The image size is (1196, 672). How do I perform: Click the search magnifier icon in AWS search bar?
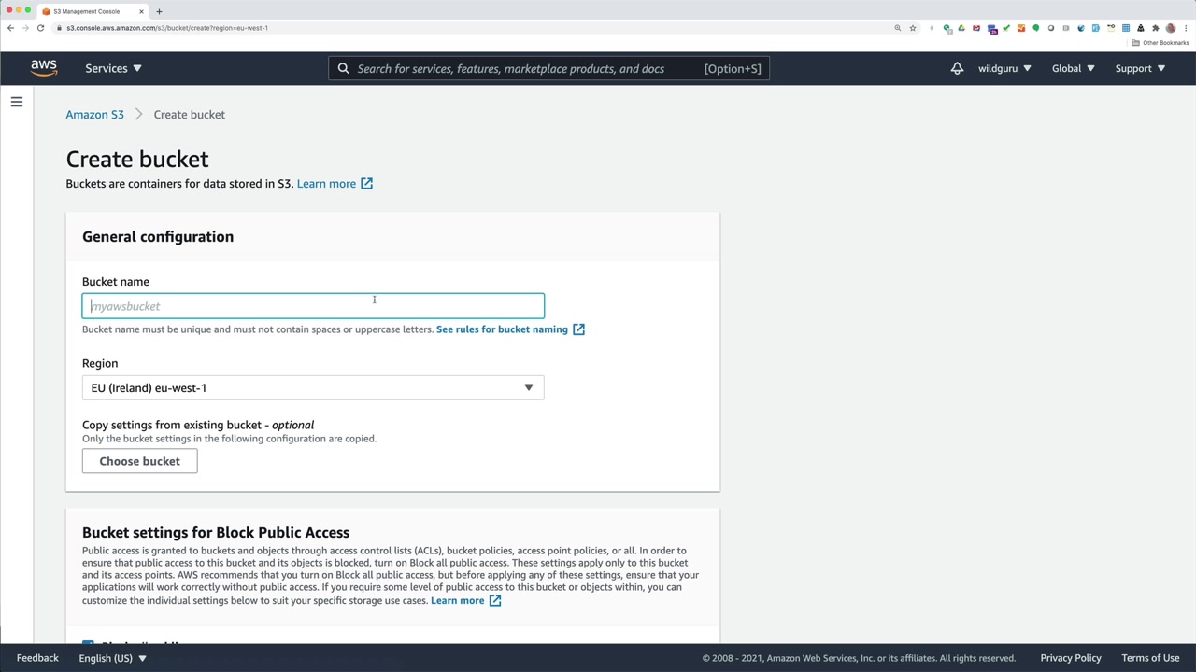click(344, 68)
